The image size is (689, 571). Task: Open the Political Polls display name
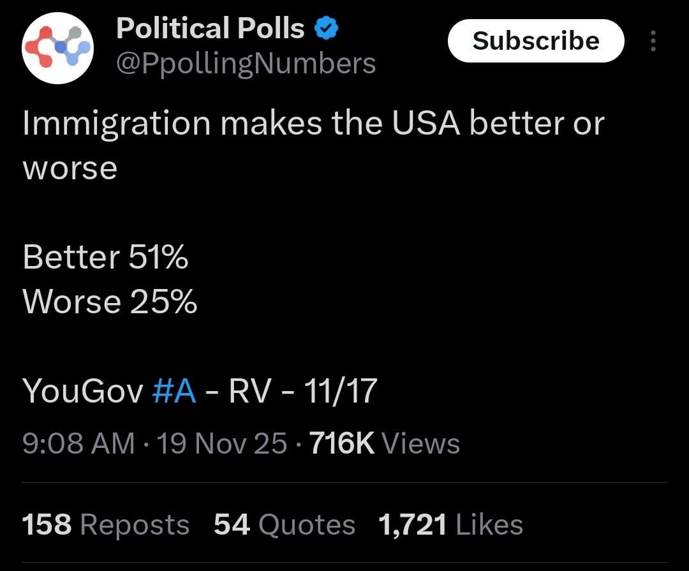click(x=211, y=29)
